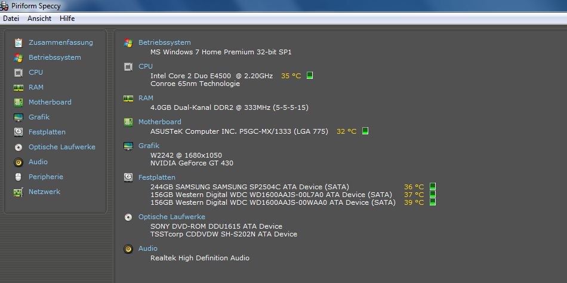Click the Betriebssystem Windows flag icon in sidebar
The width and height of the screenshot is (567, 283).
pos(19,57)
